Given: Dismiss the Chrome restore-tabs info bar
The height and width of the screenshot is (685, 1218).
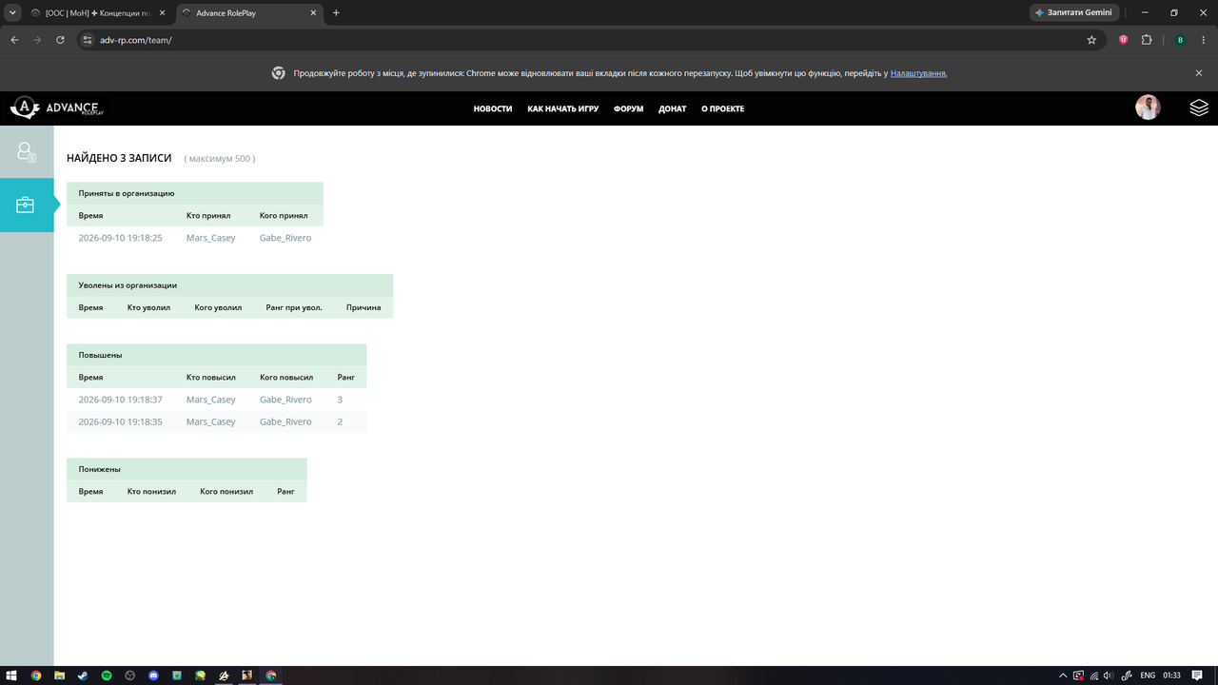Looking at the screenshot, I should [1199, 73].
